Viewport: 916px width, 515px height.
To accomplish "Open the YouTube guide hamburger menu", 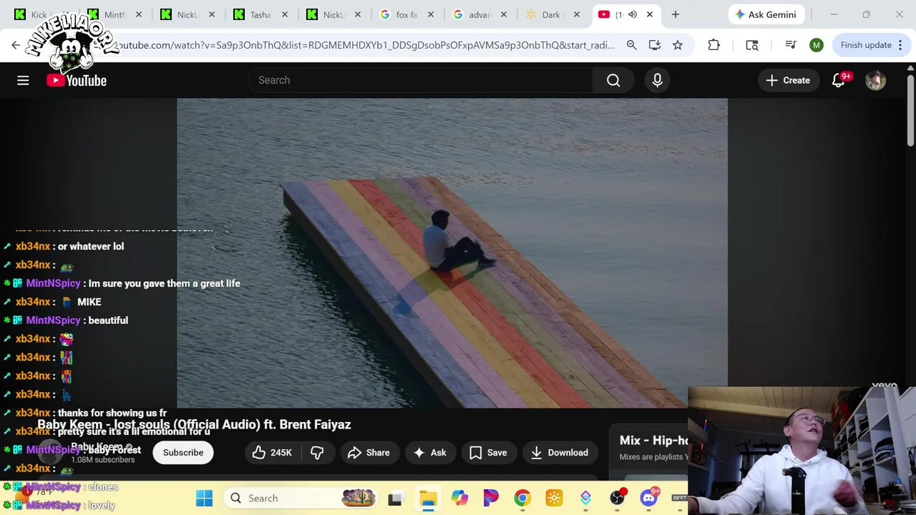I will point(23,80).
